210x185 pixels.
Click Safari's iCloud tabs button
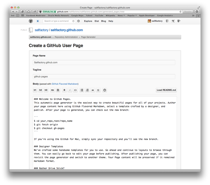29,12
